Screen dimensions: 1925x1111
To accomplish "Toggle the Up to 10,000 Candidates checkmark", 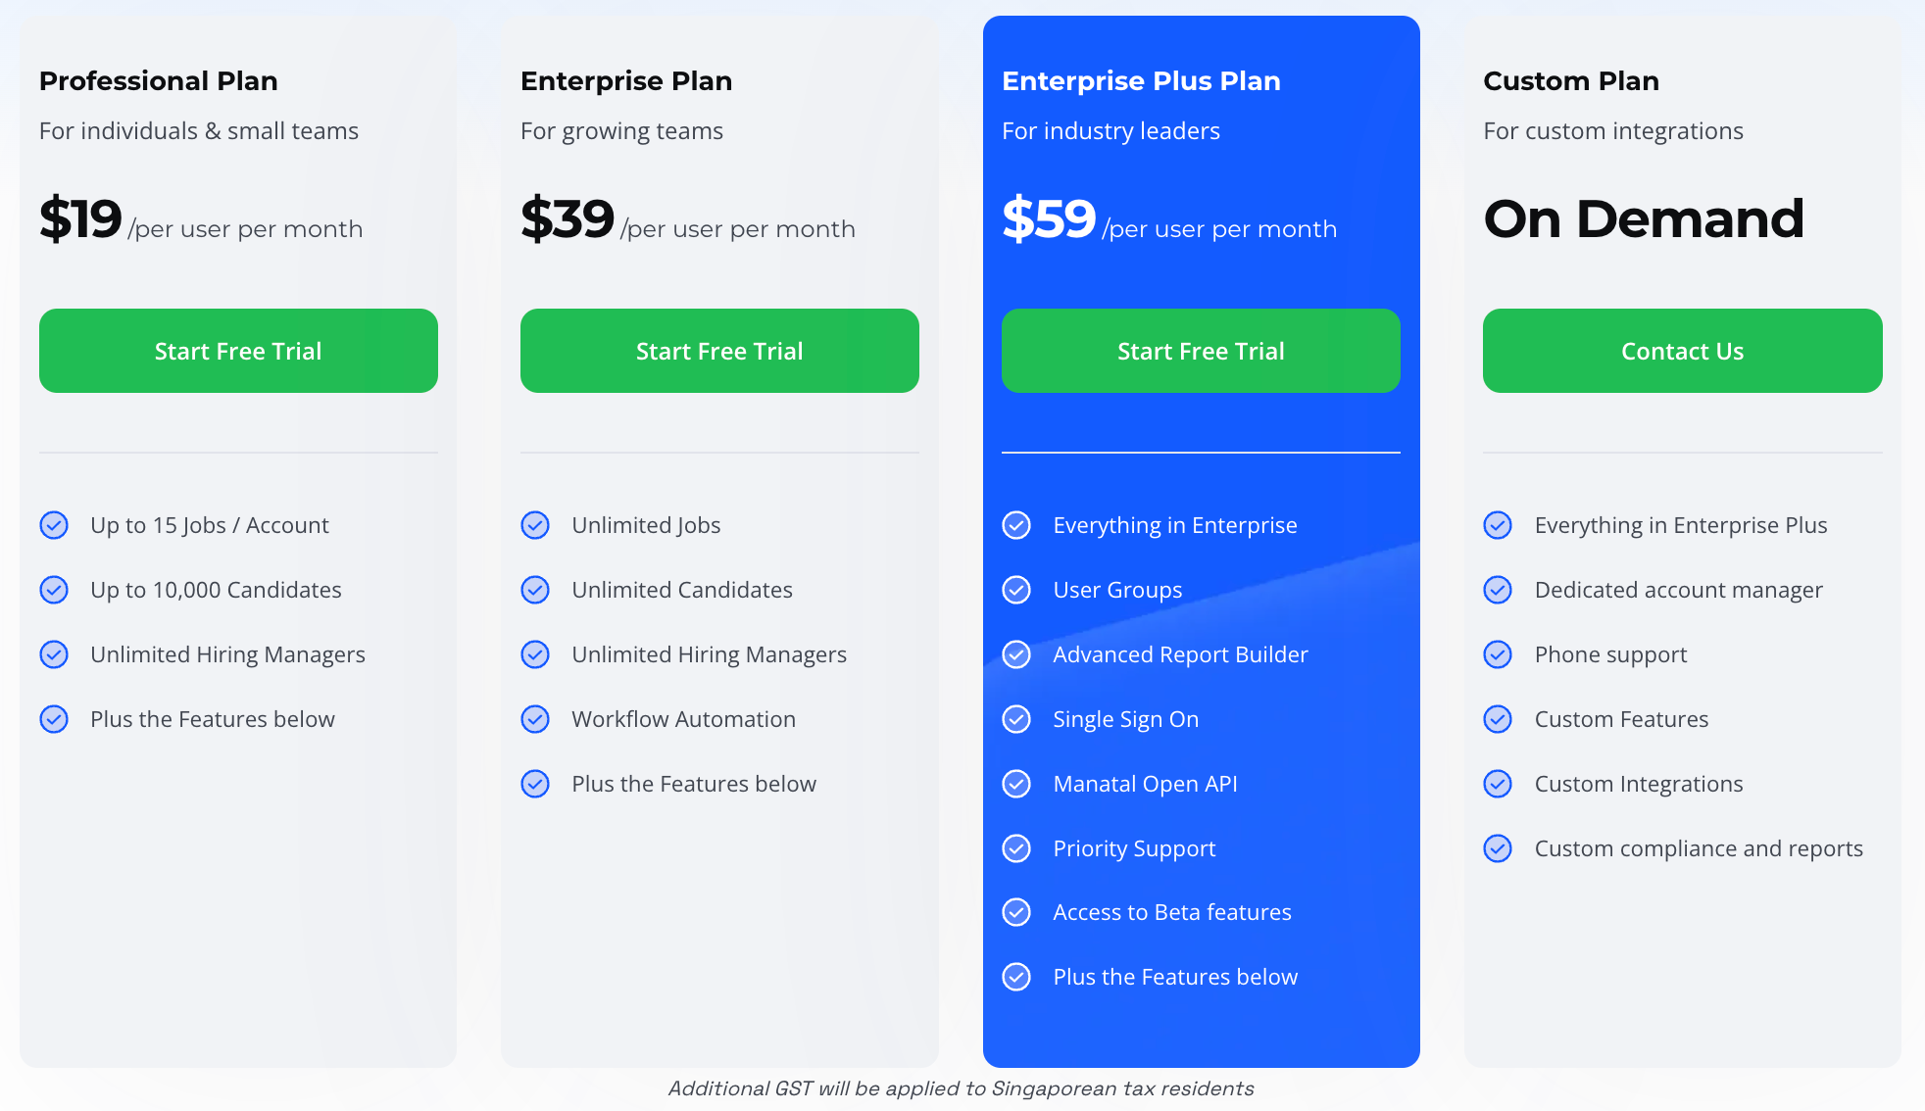I will (x=54, y=590).
